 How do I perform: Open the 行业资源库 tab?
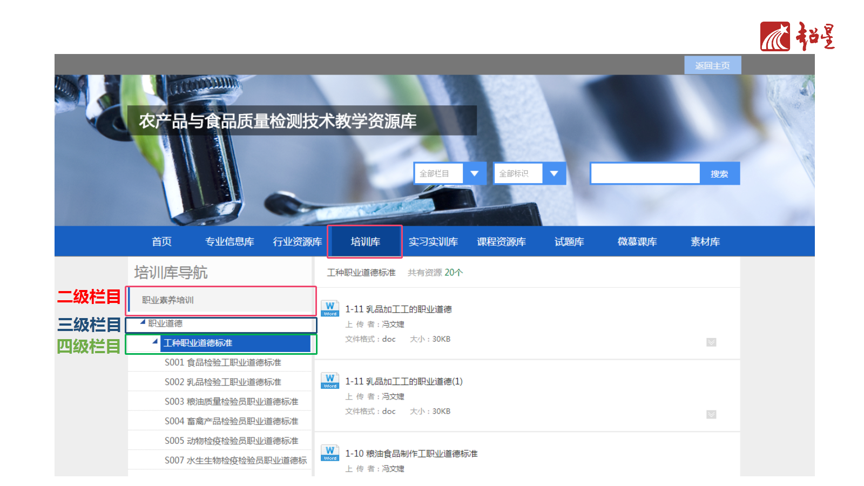point(298,241)
